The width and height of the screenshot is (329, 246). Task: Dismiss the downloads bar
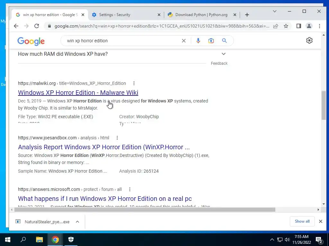pyautogui.click(x=320, y=221)
